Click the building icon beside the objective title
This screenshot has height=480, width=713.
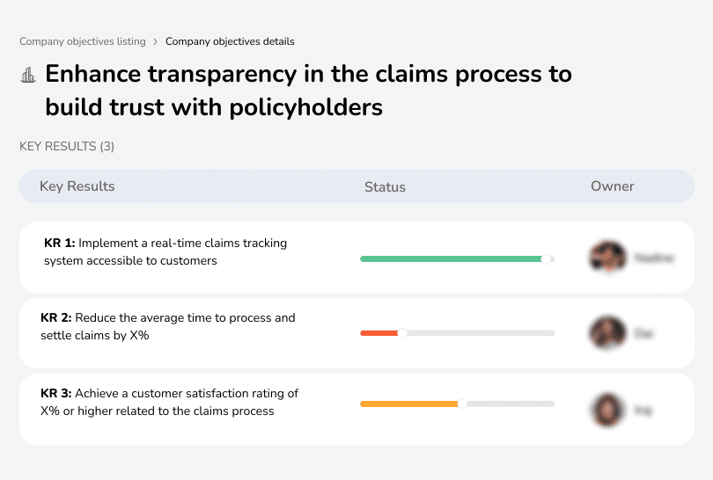point(28,76)
